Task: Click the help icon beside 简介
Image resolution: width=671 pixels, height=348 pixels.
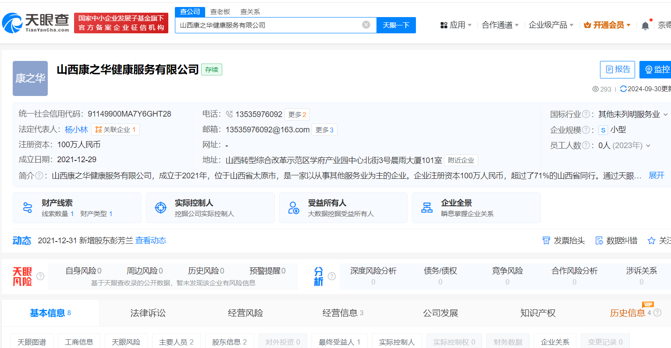Action: tap(39, 176)
